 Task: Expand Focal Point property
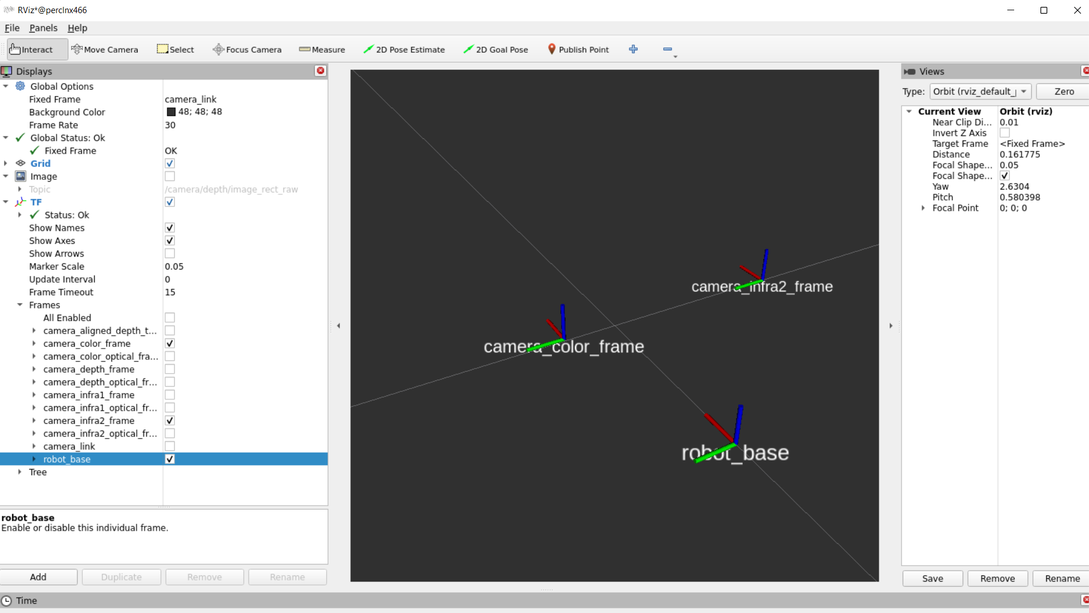pos(923,208)
